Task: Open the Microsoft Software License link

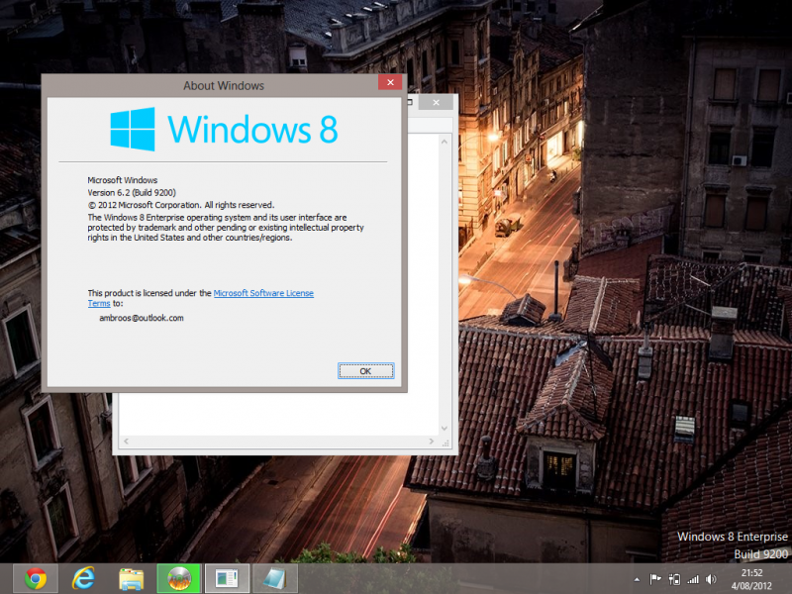Action: point(263,293)
